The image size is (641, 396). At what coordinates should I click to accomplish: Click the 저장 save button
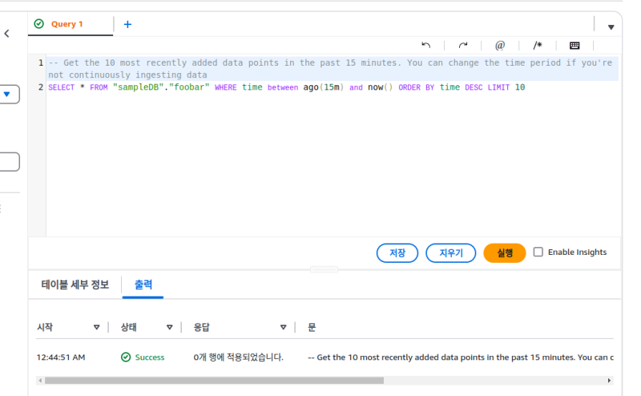397,253
